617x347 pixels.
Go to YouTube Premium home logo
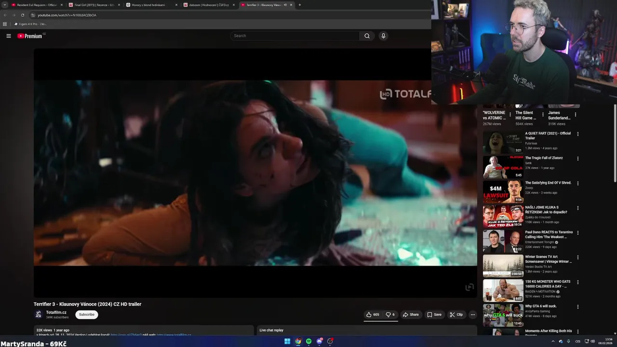coord(30,36)
